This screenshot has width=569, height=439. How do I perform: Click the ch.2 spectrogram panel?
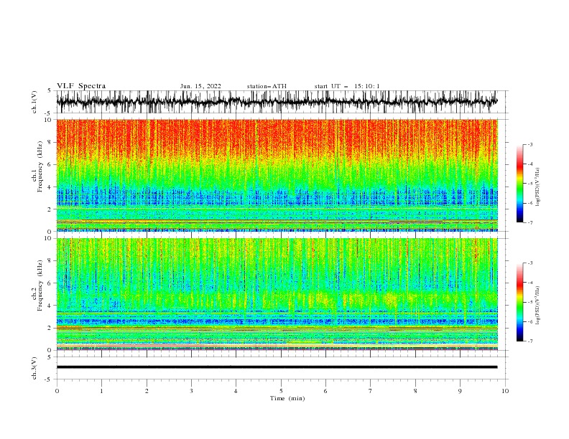pyautogui.click(x=277, y=294)
